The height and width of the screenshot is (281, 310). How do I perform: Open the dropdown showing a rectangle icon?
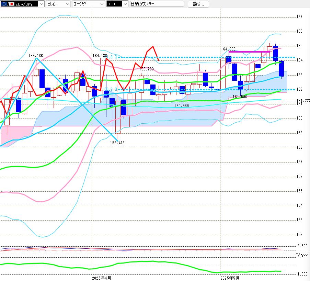117,4
